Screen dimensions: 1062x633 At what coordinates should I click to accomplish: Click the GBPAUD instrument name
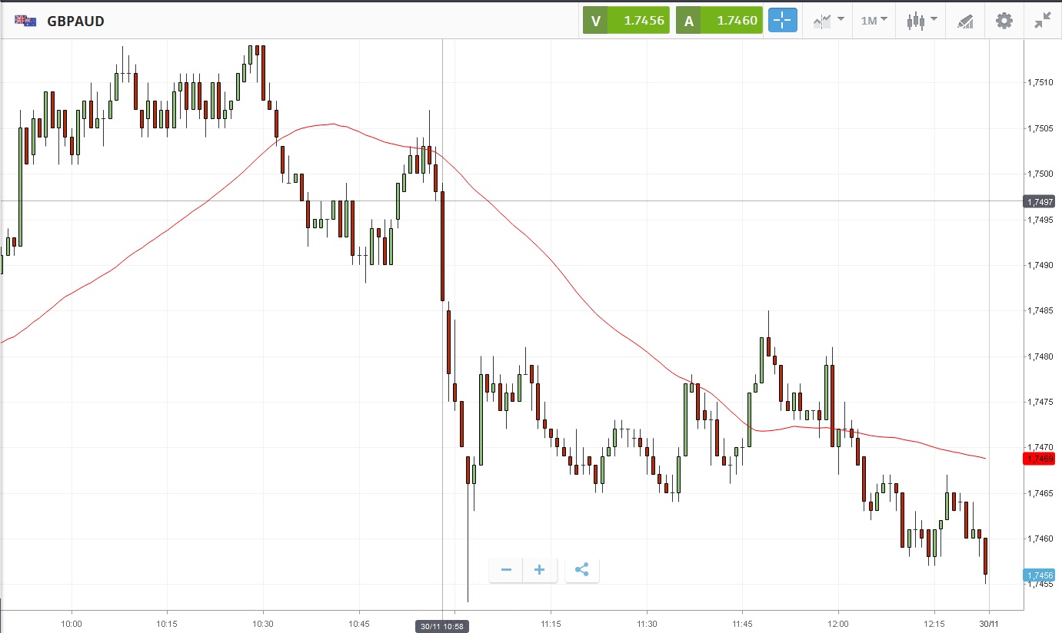pos(75,22)
